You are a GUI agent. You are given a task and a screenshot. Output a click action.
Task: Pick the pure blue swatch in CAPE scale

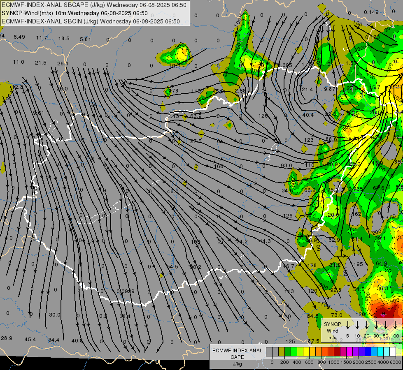pos(368,352)
